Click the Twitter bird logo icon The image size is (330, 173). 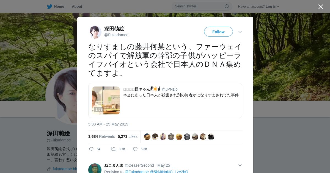50,6
